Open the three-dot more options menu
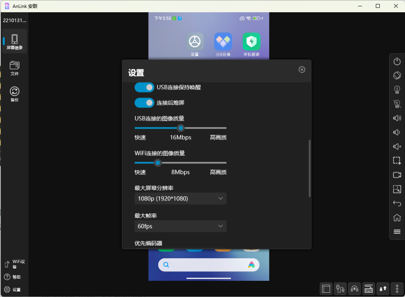405x297 pixels. (397, 289)
